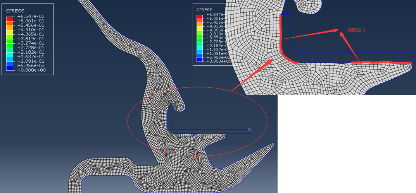The height and width of the screenshot is (193, 416).
Task: Click the red swatch in the left legend
Action: 10,19
